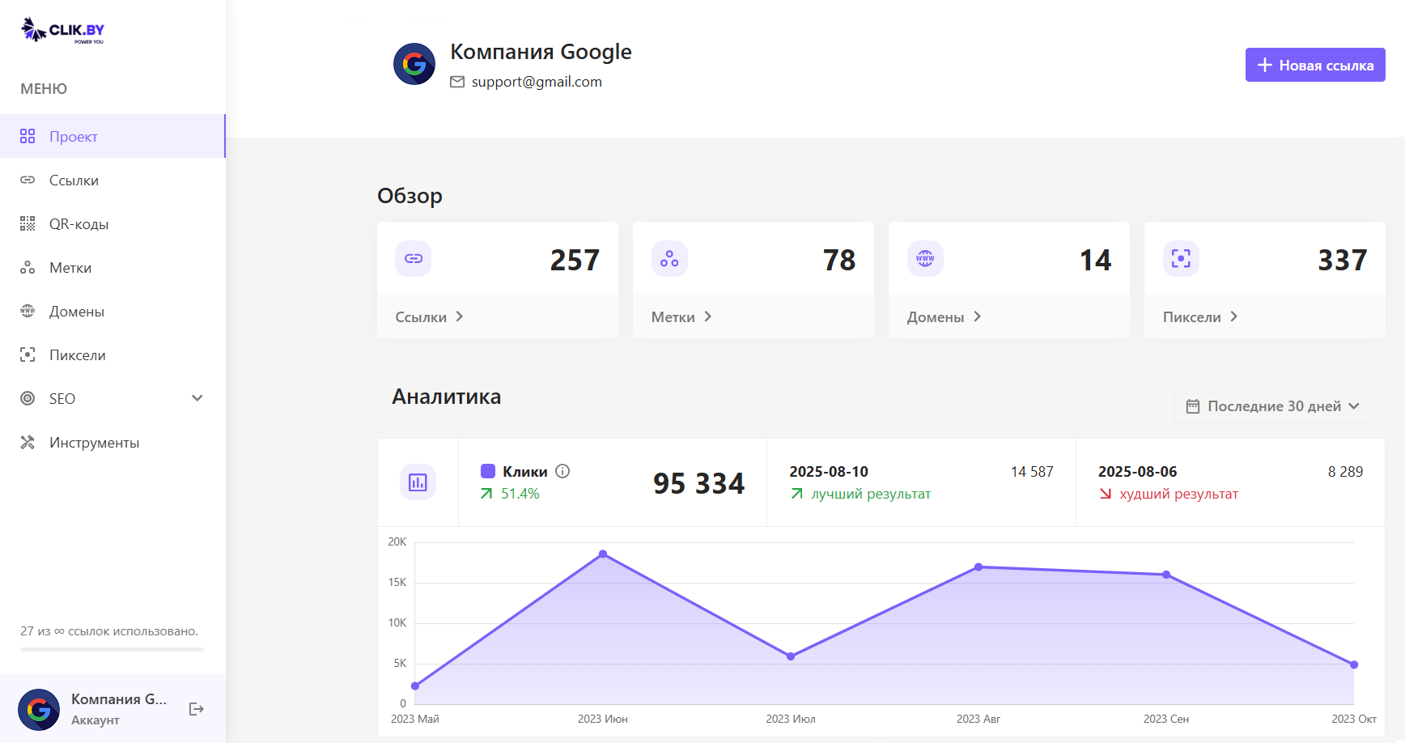The image size is (1405, 743).
Task: Toggle the Clicks series legend square
Action: (x=488, y=471)
